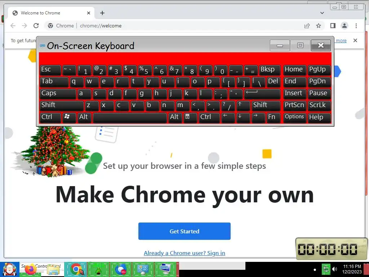Click the PgUp key
The width and height of the screenshot is (369, 277).
click(319, 70)
